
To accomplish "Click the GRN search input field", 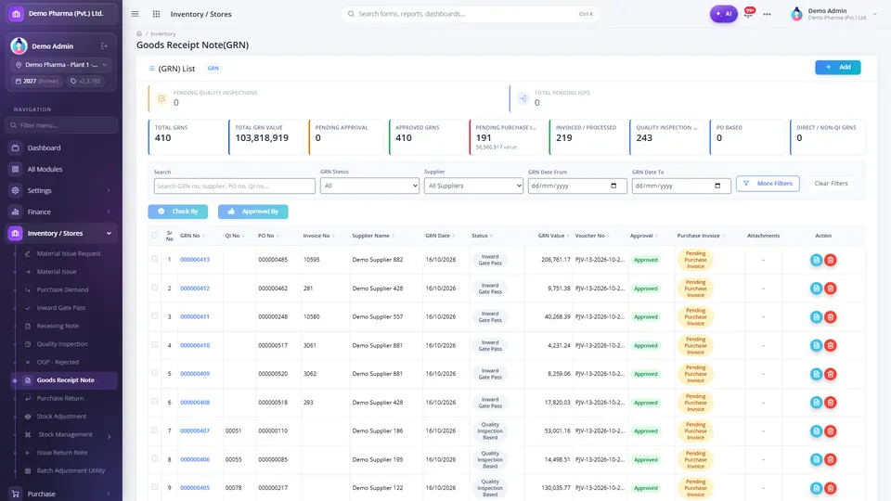I will pos(234,186).
